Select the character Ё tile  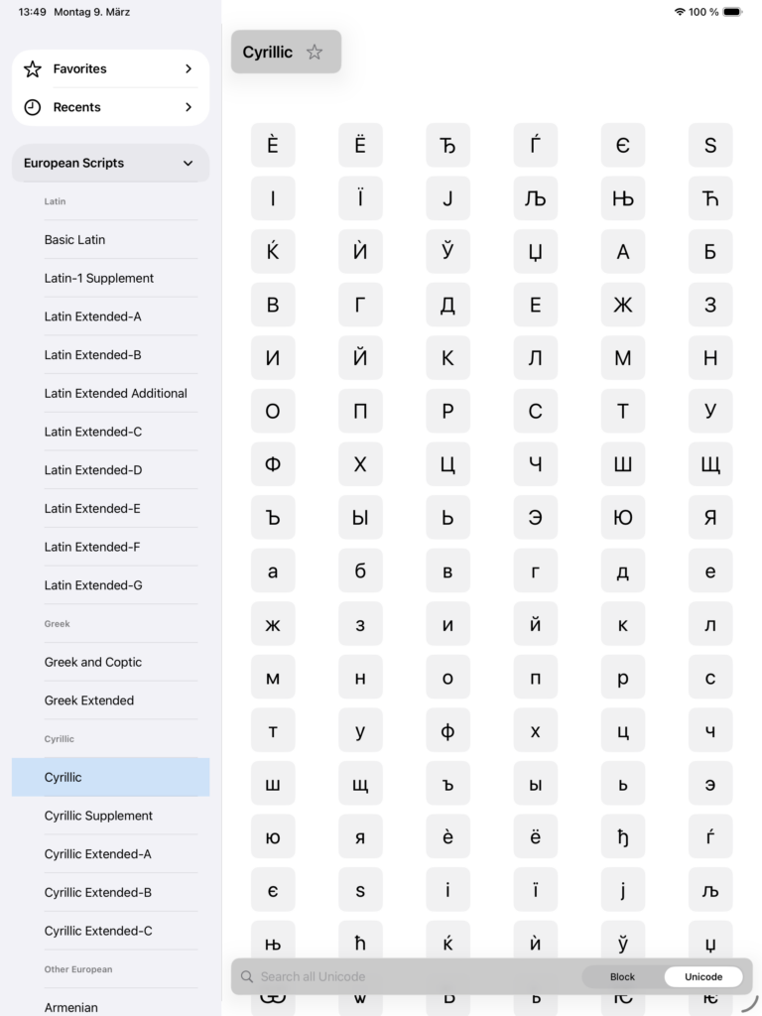point(360,145)
